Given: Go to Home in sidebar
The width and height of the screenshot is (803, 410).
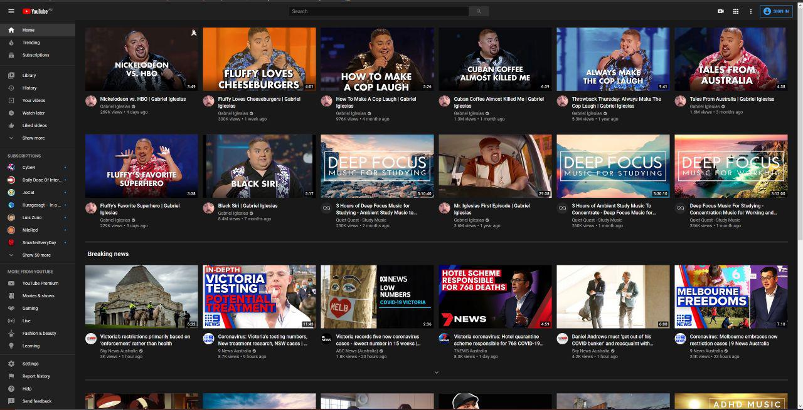Looking at the screenshot, I should coord(38,30).
